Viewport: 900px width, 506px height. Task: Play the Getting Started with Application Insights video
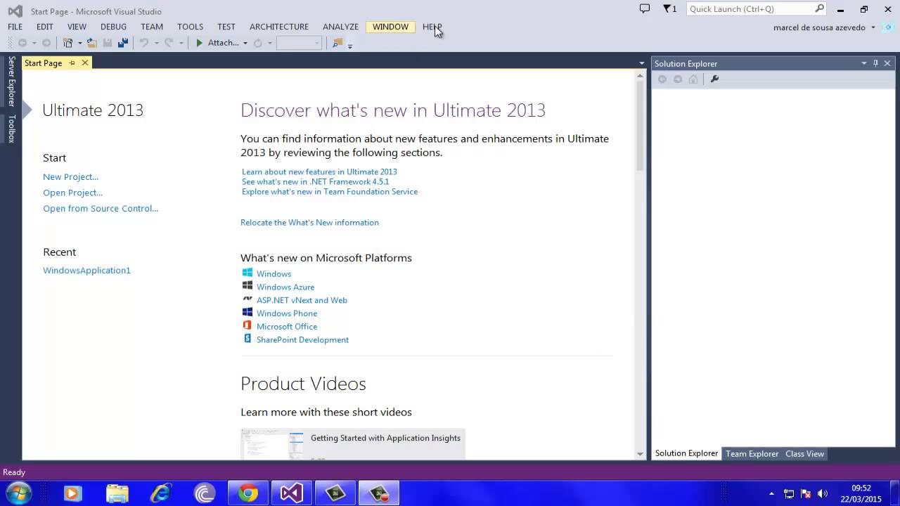pos(353,444)
